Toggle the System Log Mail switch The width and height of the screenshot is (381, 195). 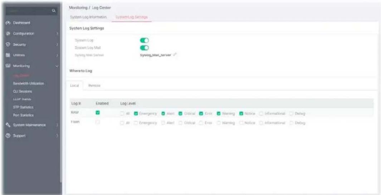point(145,47)
